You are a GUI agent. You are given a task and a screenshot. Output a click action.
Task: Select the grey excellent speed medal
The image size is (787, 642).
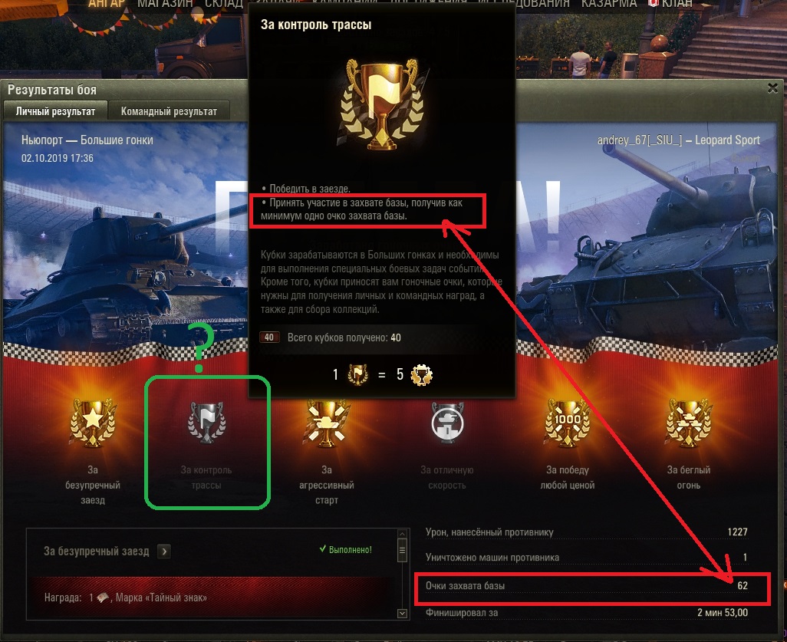447,423
